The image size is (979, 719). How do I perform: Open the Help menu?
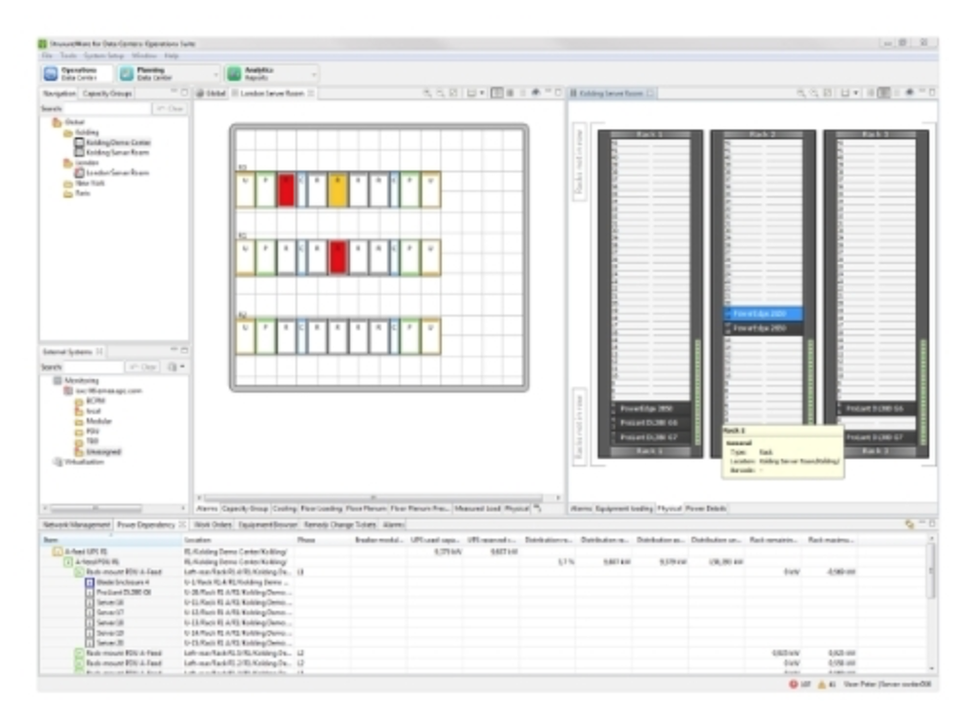tap(171, 56)
